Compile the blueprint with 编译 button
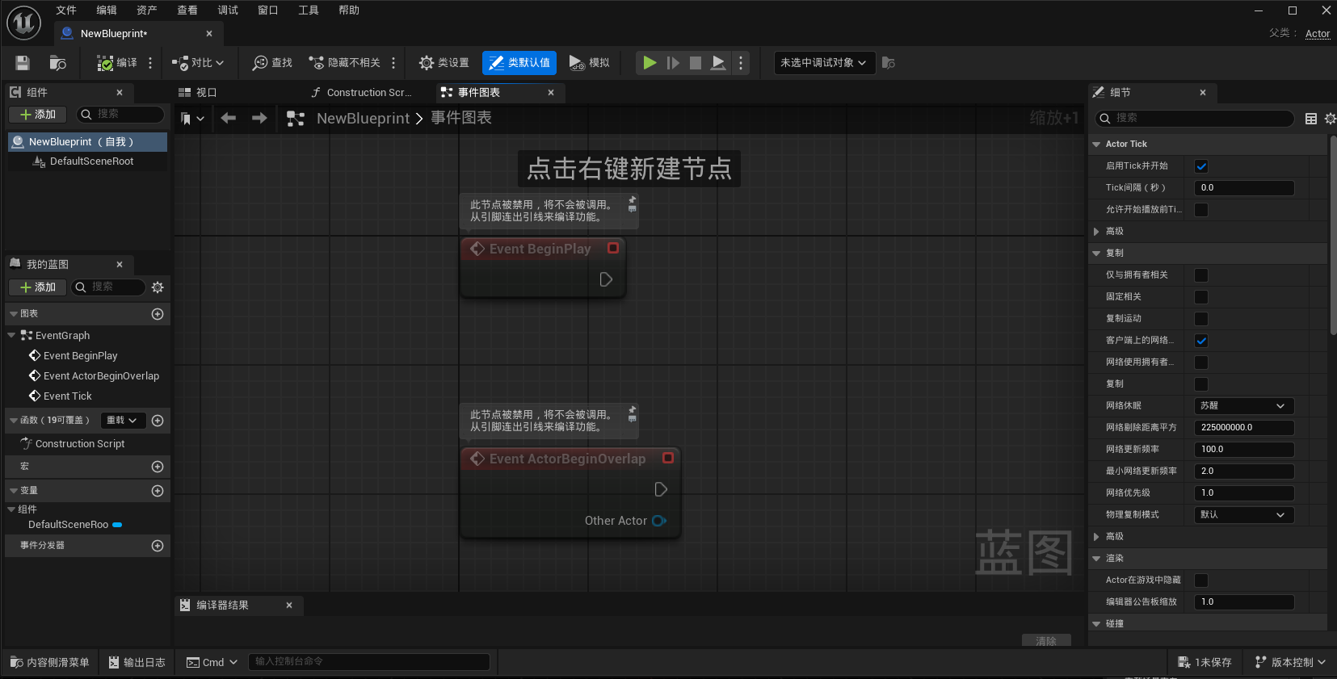Viewport: 1337px width, 679px height. (117, 63)
